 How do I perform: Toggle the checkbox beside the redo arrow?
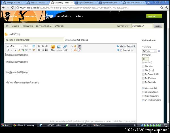[121, 50]
